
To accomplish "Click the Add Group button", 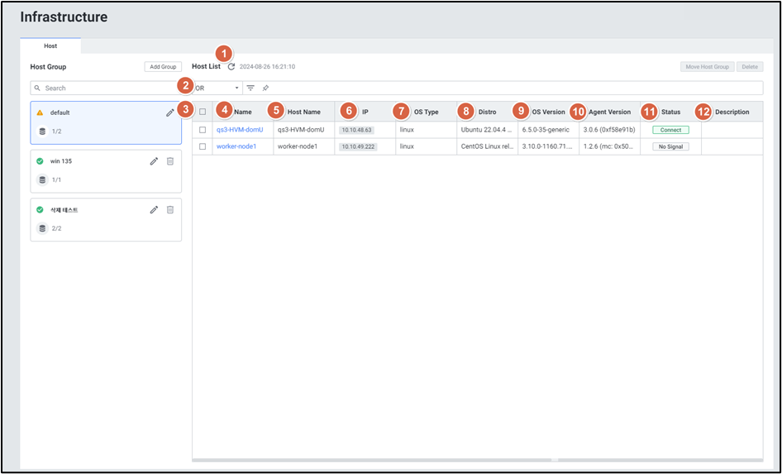I will click(163, 67).
